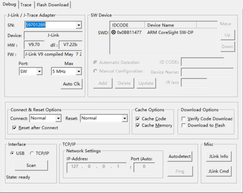
Task: Switch to the Debug tab
Action: (9, 4)
